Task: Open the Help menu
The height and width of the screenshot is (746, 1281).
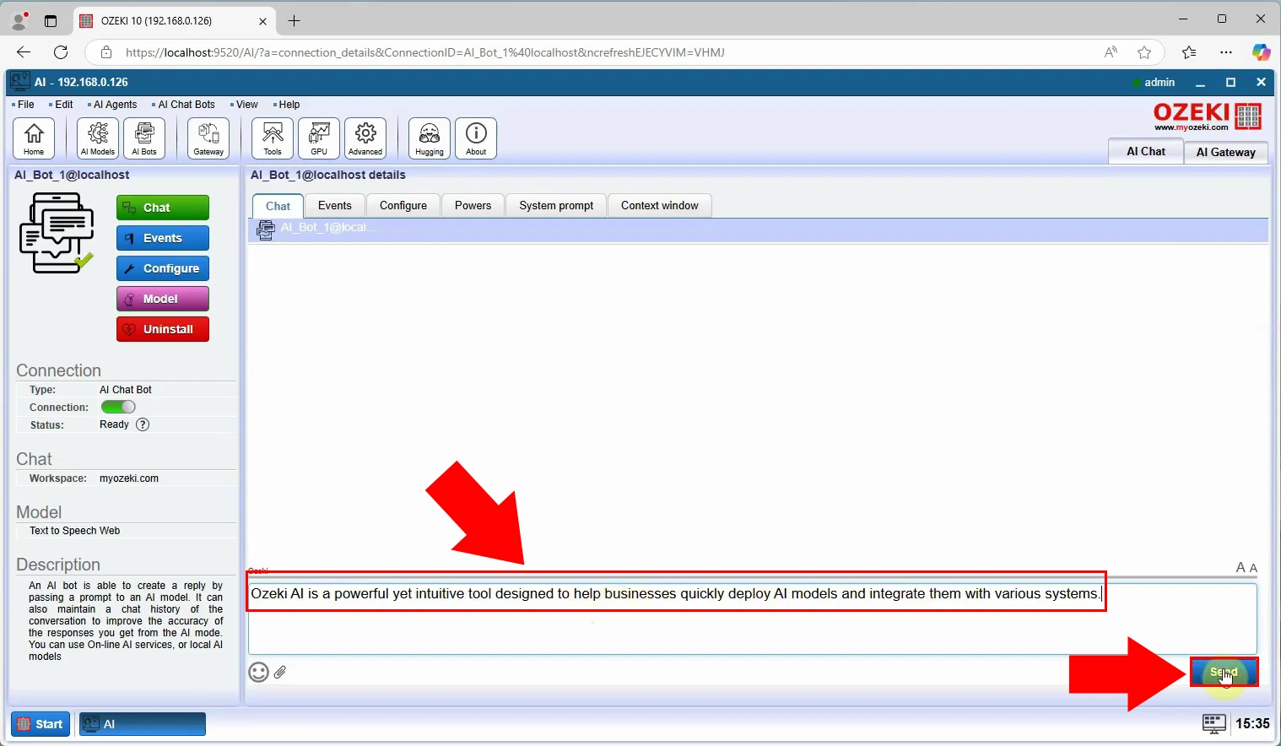Action: [289, 105]
